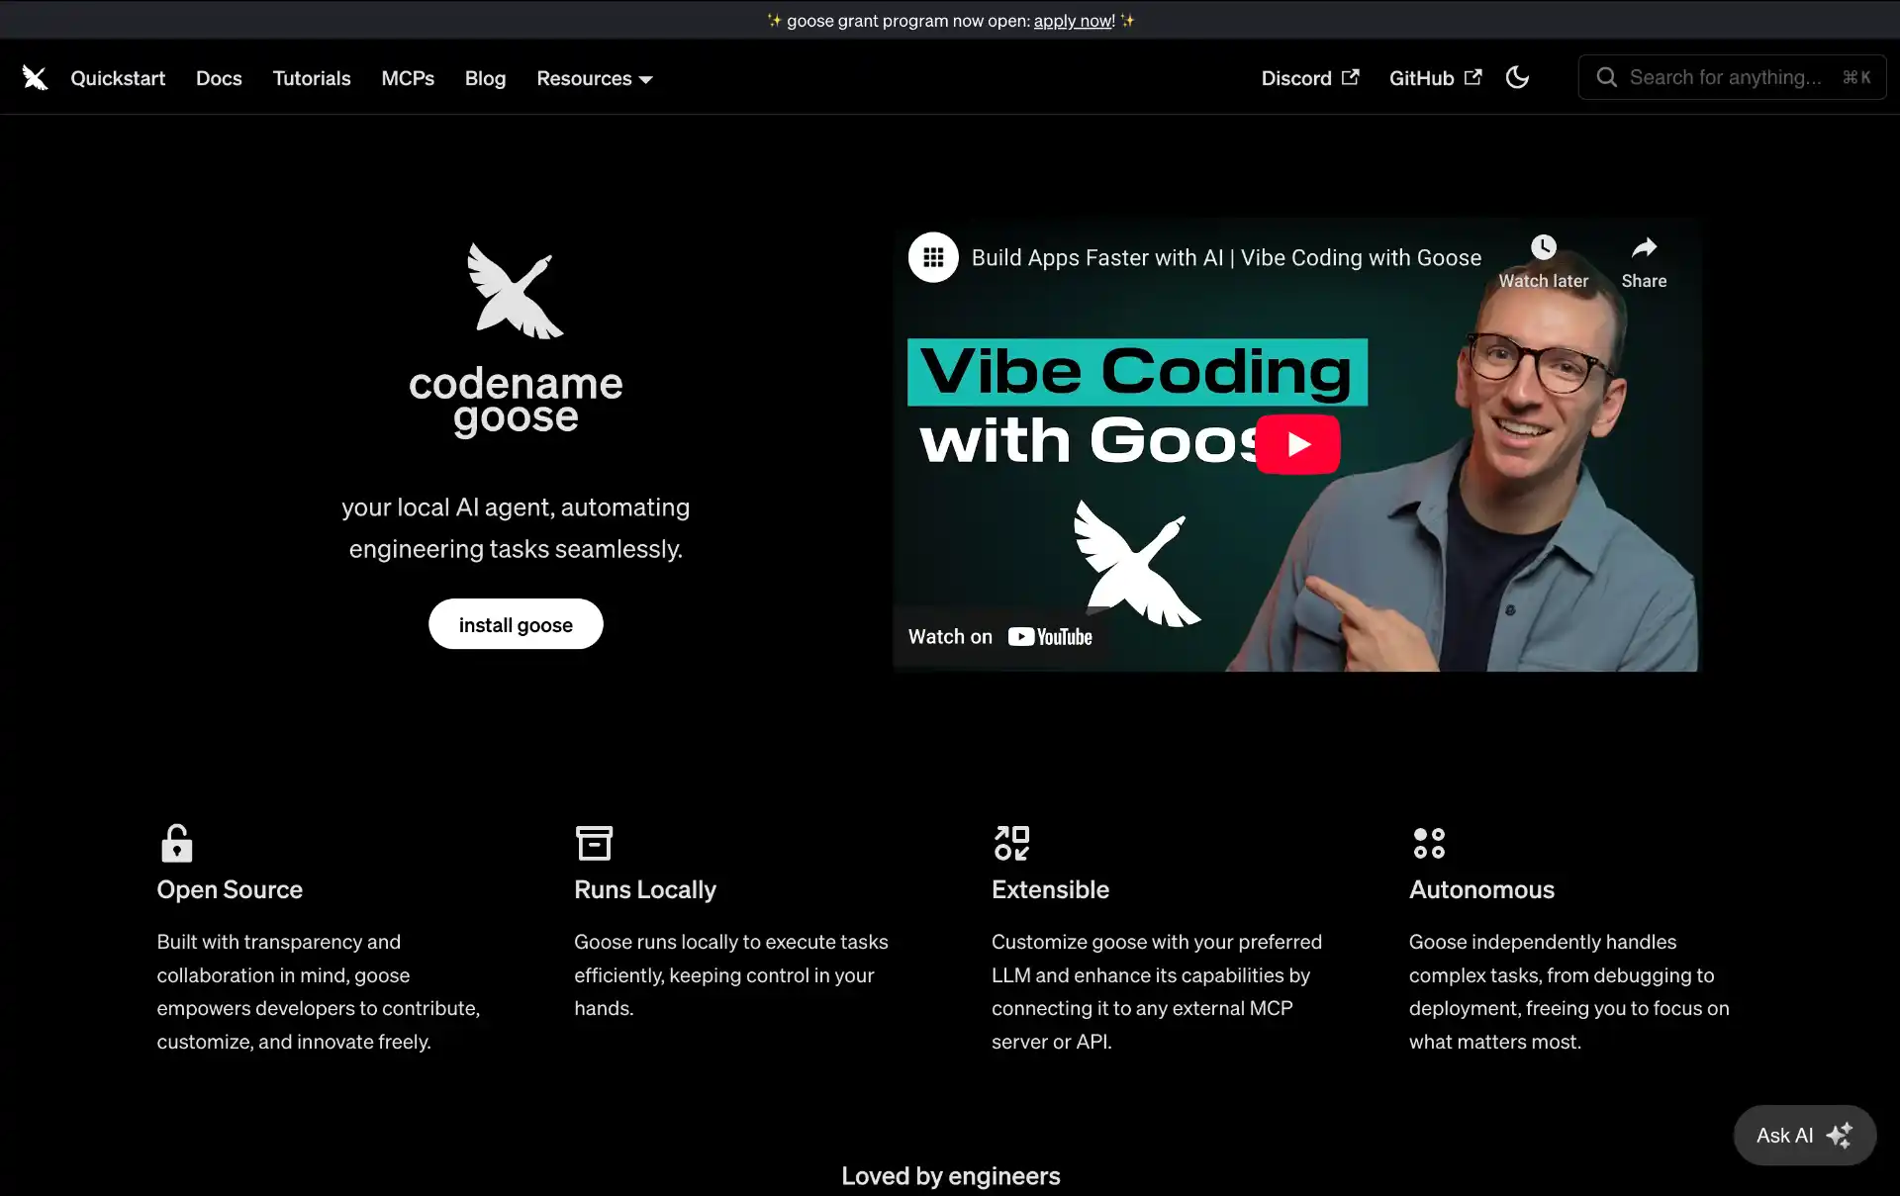Screen dimensions: 1900x1196
Task: Click the video channel avatar icon
Action: (x=933, y=257)
